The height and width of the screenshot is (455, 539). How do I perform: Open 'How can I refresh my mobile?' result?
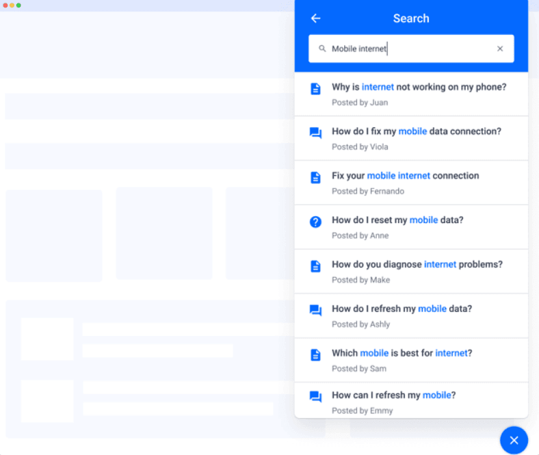[x=393, y=395]
